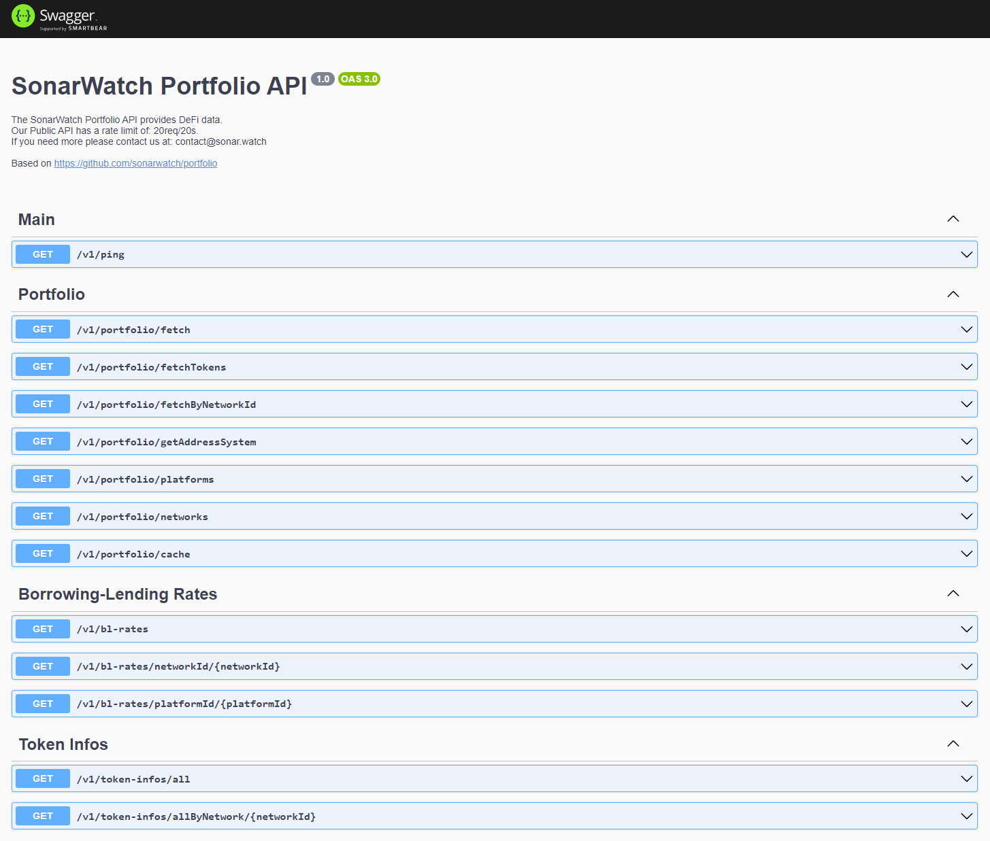Select the /v1/bl-rates path text

(112, 629)
